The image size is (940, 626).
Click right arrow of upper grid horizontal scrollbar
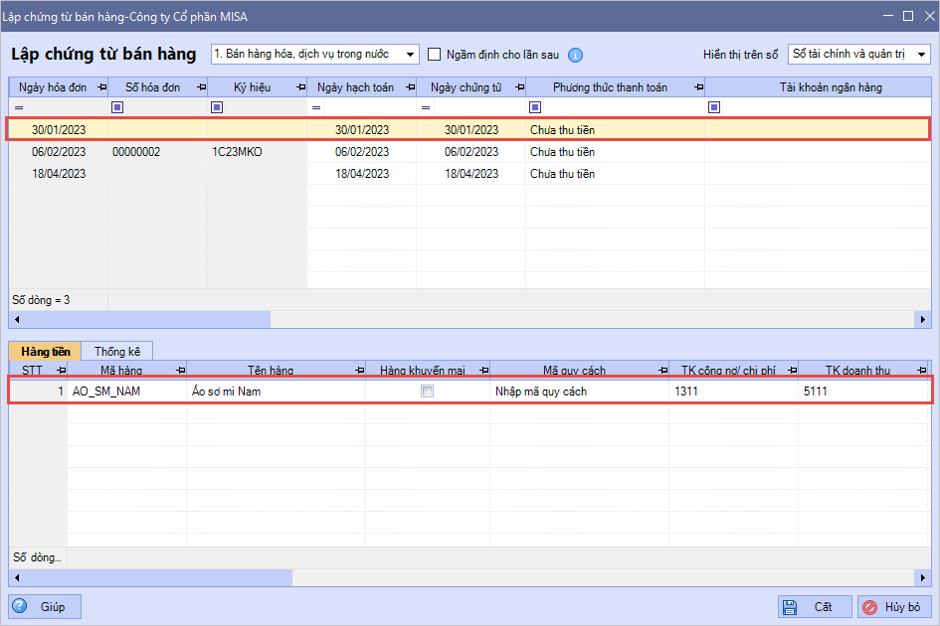click(x=923, y=320)
